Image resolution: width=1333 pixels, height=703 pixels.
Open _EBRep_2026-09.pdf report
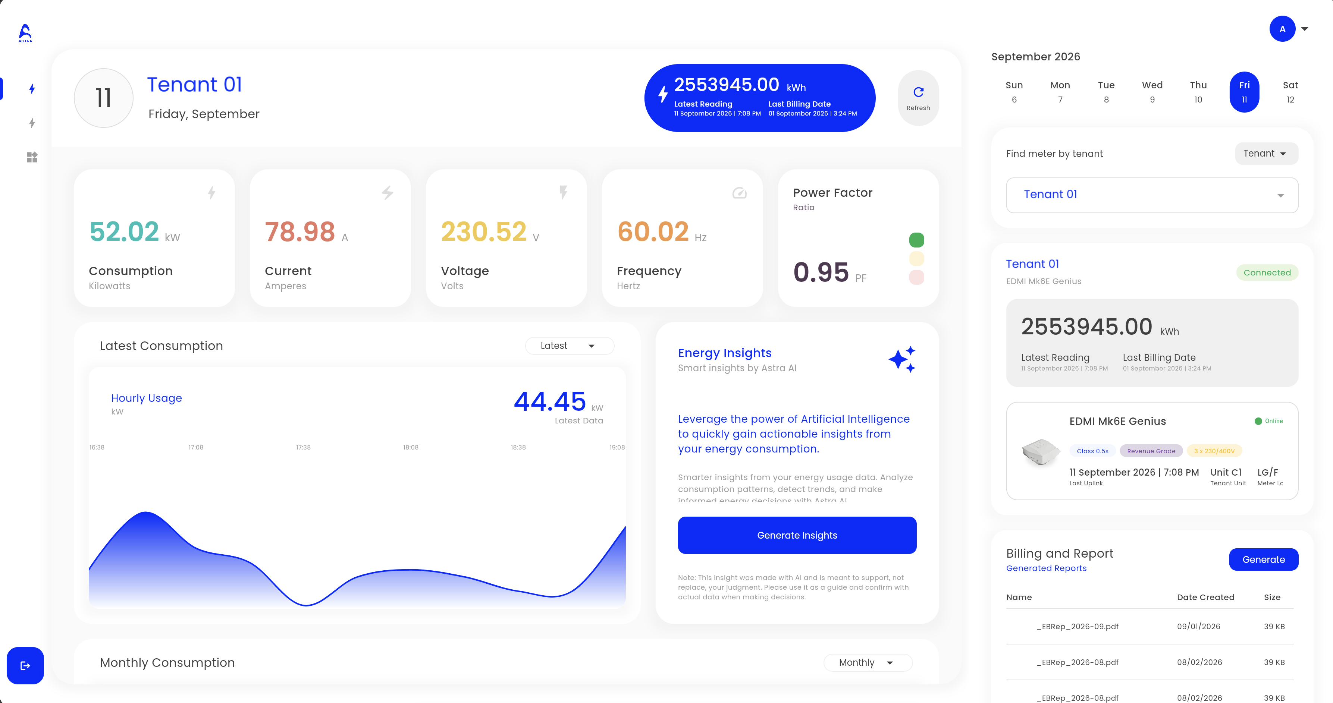[1078, 627]
